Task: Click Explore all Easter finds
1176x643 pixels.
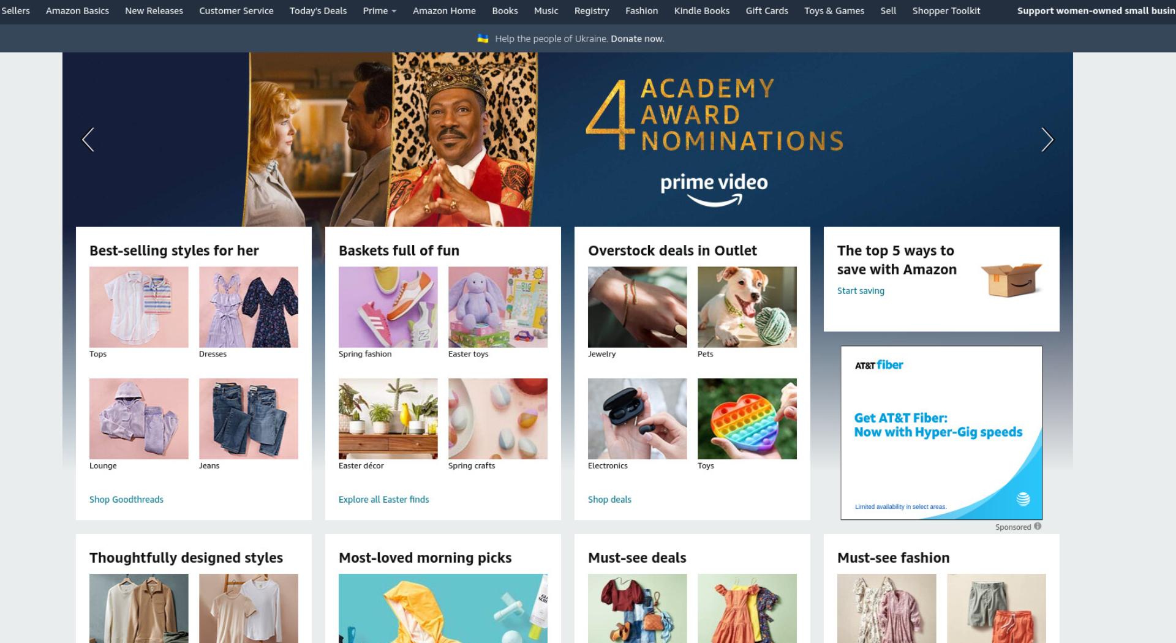Action: tap(384, 499)
